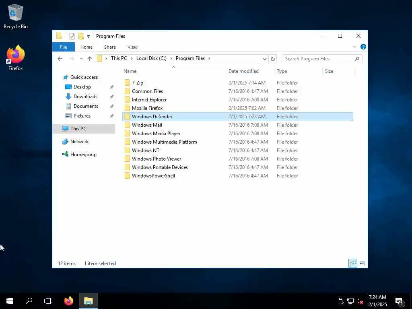The image size is (412, 309).
Task: Open the address bar history dropdown
Action: (265, 59)
